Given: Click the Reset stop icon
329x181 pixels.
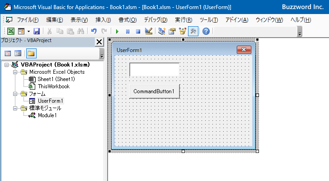Looking at the screenshot, I should tap(138, 32).
